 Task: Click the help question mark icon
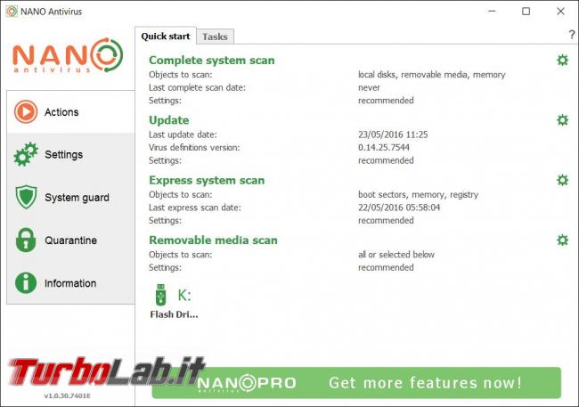[572, 35]
